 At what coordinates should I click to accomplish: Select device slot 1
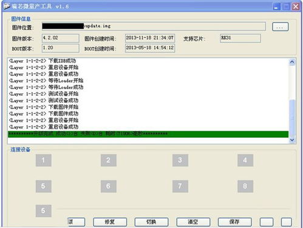click(44, 160)
